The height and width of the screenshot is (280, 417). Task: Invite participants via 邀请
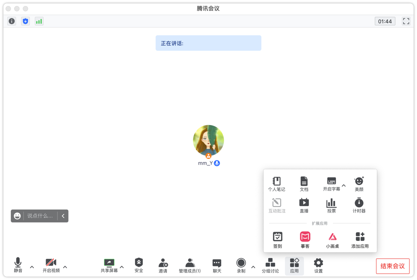tap(163, 265)
